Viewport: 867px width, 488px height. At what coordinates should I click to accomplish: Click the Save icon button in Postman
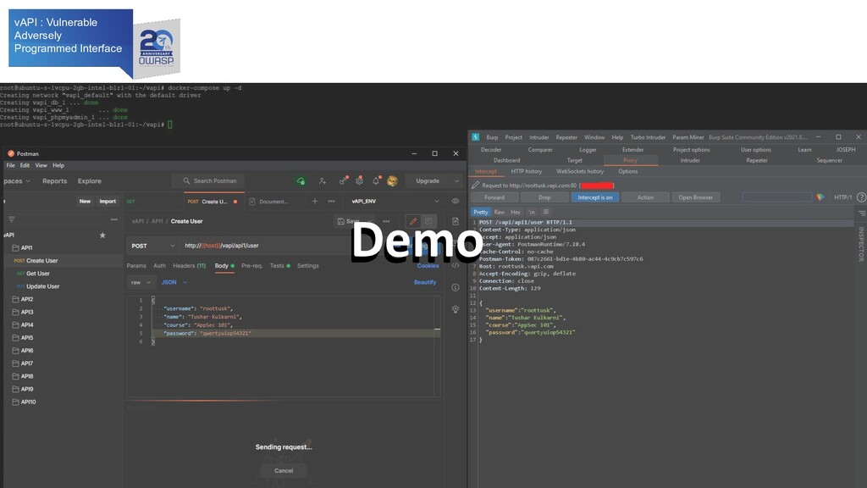pos(348,221)
